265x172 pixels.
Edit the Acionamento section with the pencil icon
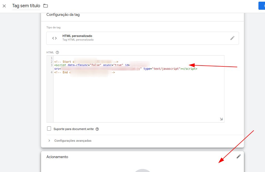point(239,156)
